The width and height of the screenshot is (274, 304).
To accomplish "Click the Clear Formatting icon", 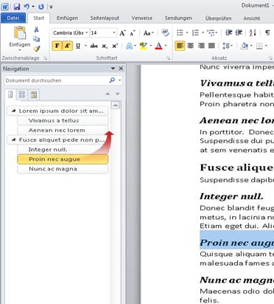I will [x=165, y=32].
